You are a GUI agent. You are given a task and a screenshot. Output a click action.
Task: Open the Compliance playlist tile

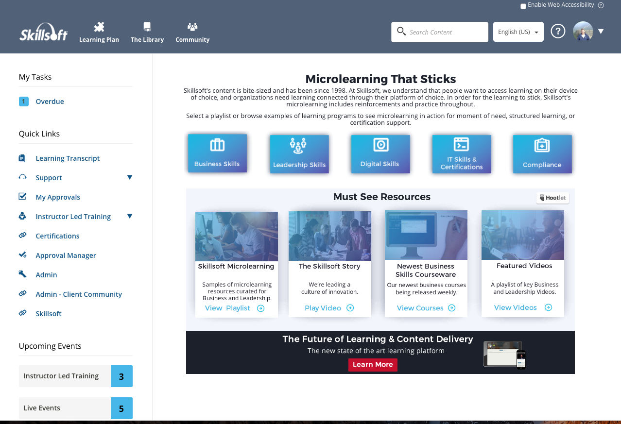[542, 153]
